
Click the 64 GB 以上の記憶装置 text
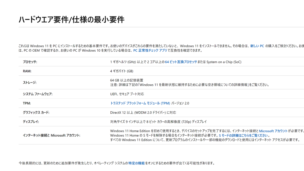[x=126, y=80]
